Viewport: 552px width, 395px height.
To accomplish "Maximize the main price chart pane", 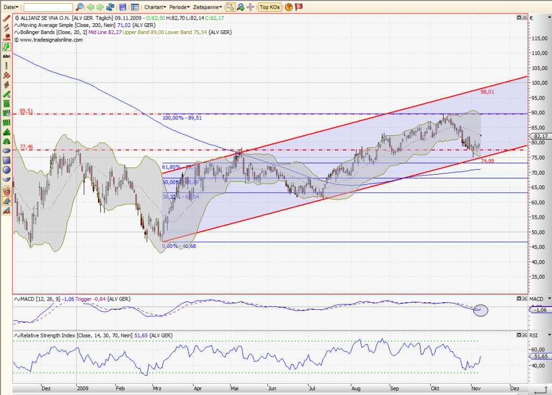I will pos(519,17).
